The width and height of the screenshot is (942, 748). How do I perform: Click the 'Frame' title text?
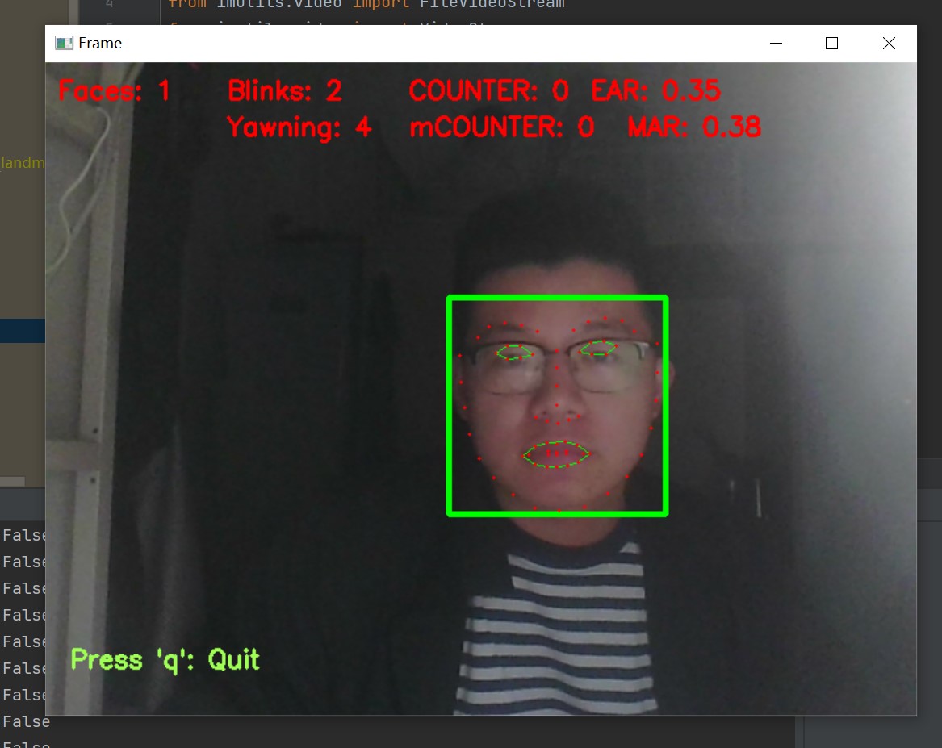(100, 44)
